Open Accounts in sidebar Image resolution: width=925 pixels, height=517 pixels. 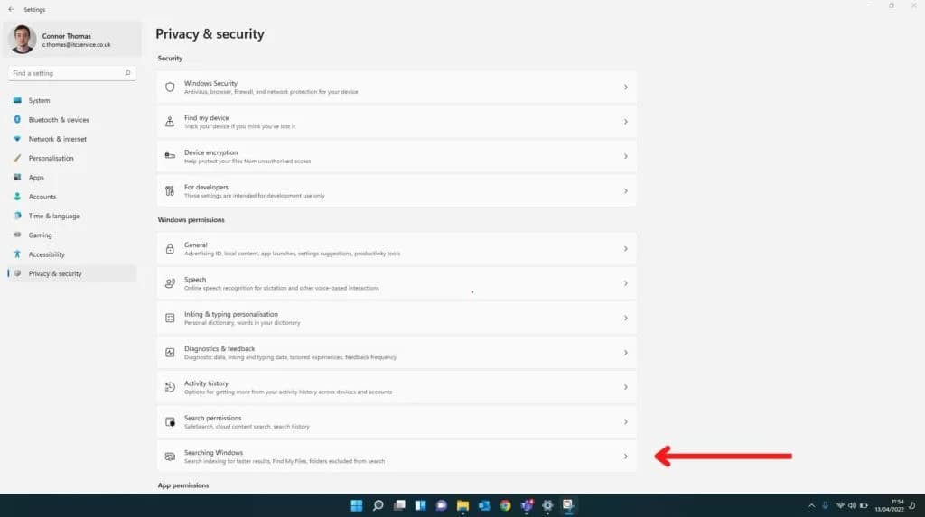click(72, 197)
